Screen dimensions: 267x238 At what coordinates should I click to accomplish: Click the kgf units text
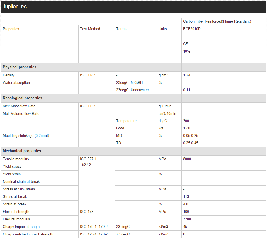161,128
